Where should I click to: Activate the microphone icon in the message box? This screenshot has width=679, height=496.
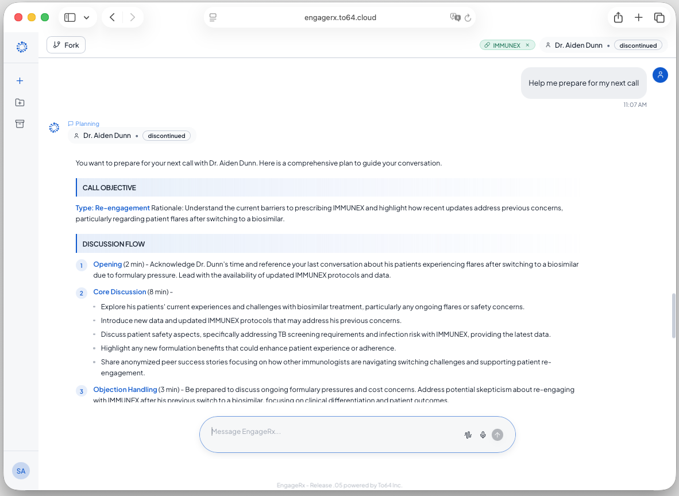pos(483,435)
